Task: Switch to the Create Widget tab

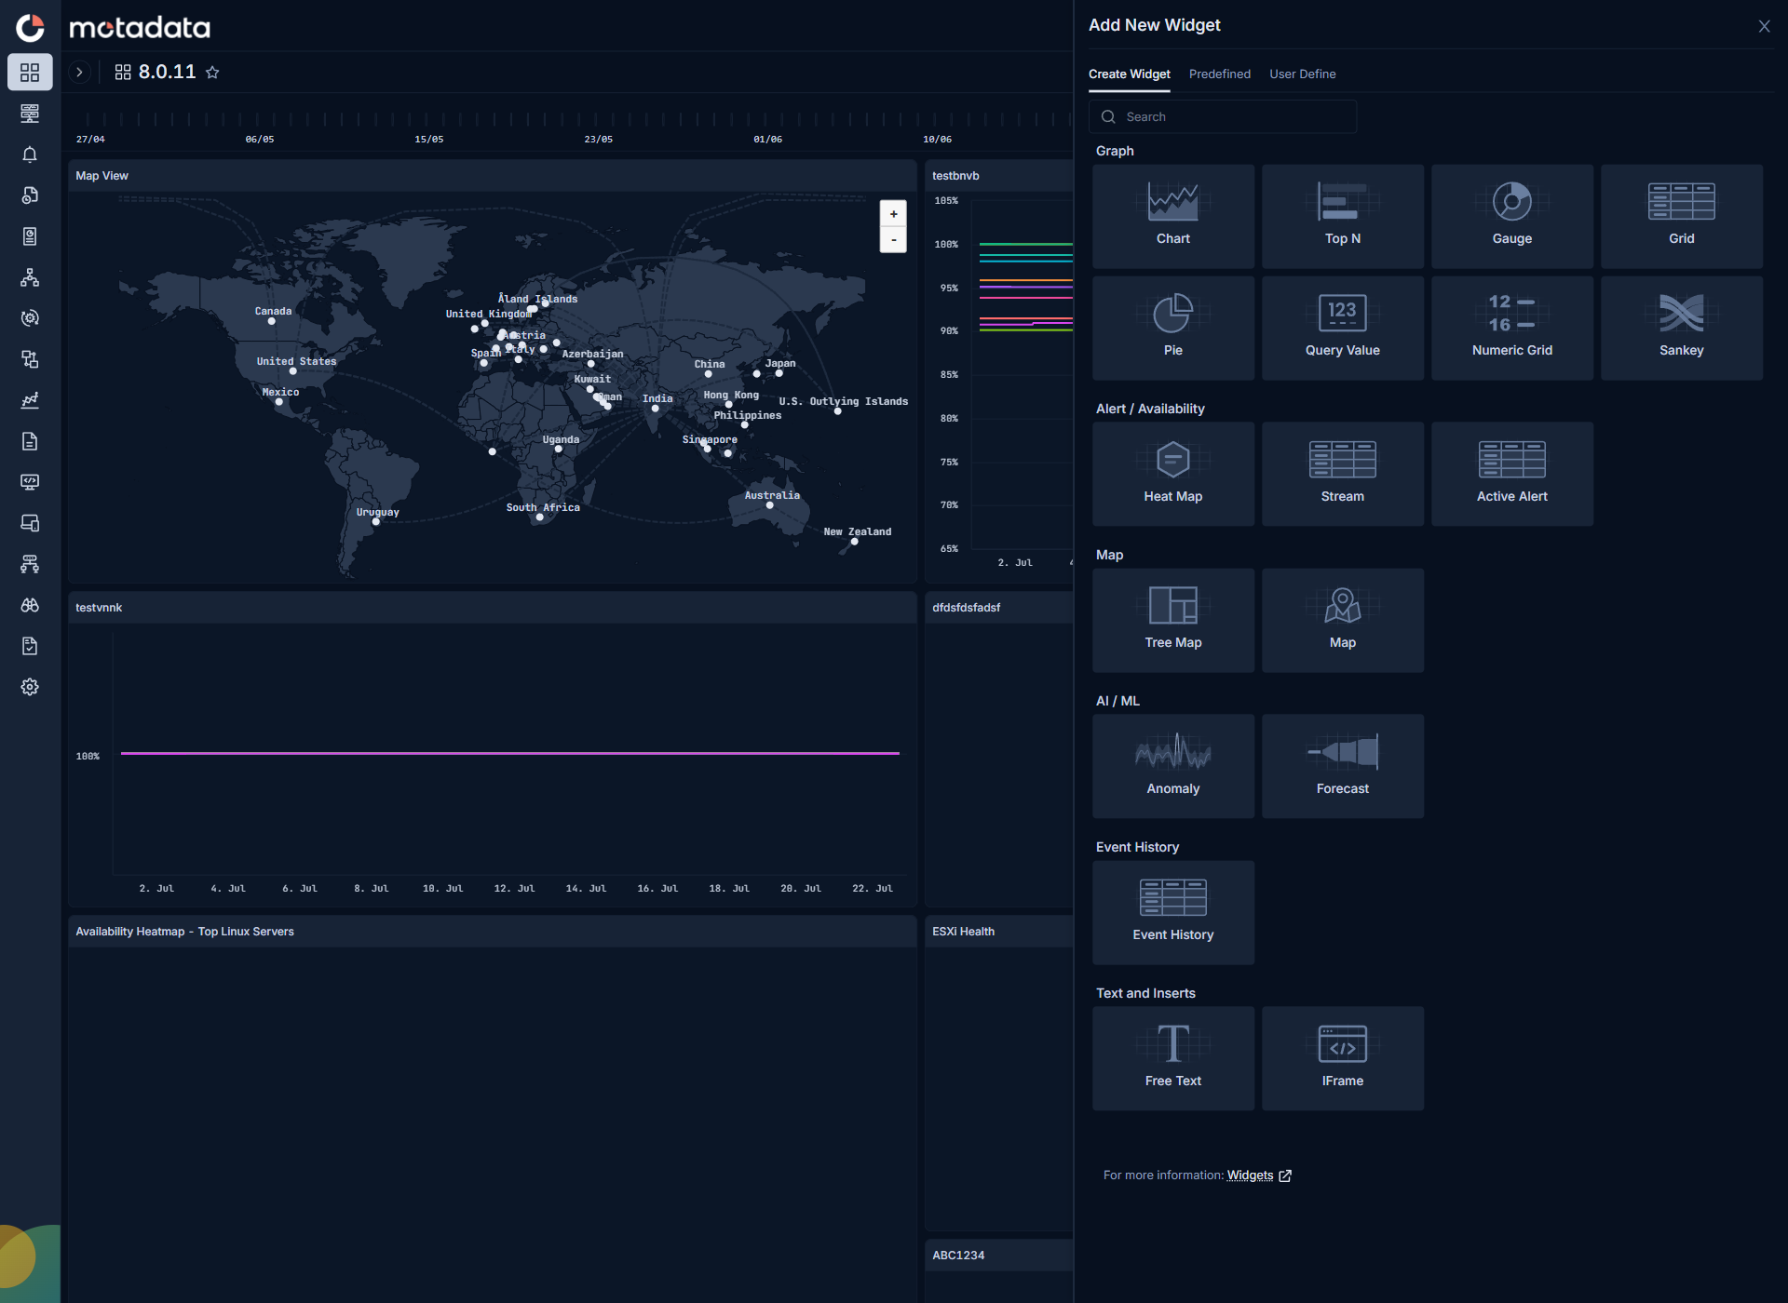Action: (x=1129, y=74)
